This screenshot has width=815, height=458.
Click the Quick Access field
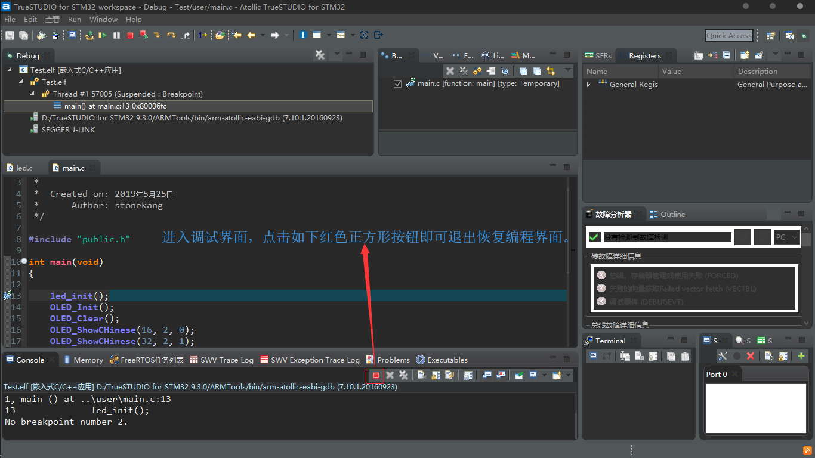[728, 35]
